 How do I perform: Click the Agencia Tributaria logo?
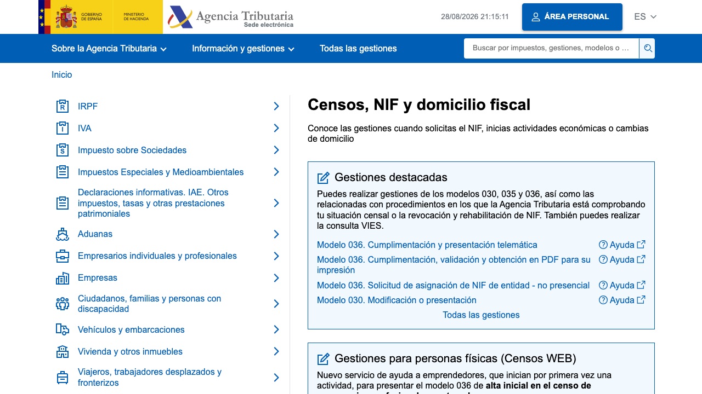coord(230,17)
